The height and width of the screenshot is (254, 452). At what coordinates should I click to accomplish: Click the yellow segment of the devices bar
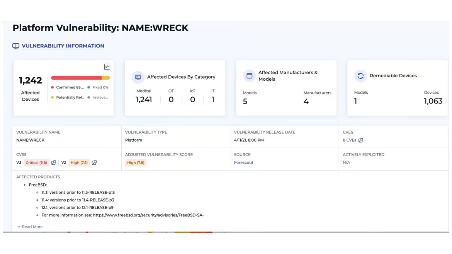(105, 78)
